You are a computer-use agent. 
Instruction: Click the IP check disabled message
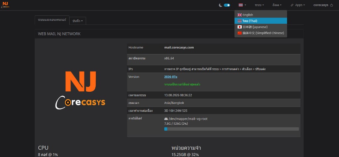pos(215,69)
